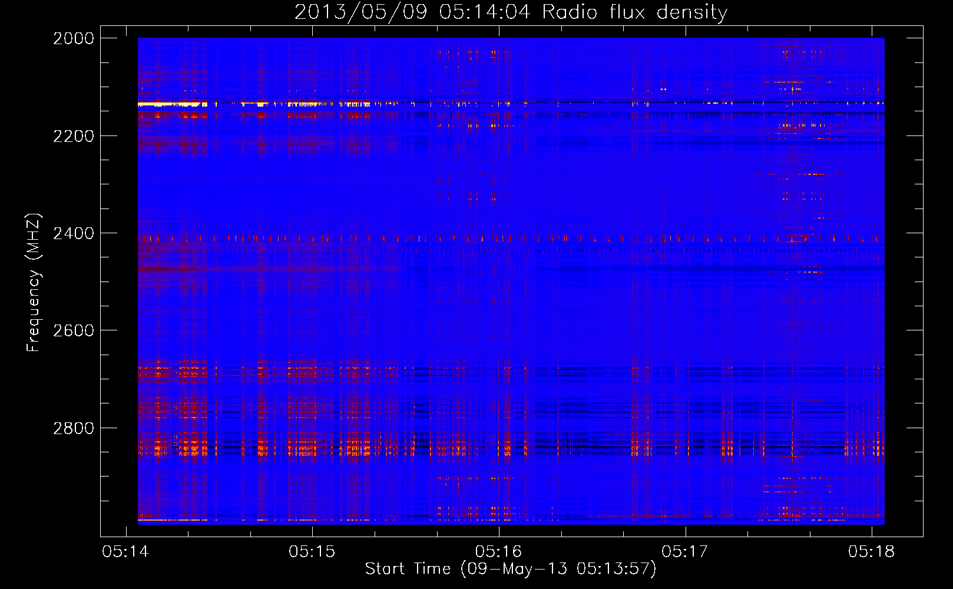
Task: Click the 2600 frequency tick label
Action: tap(74, 330)
